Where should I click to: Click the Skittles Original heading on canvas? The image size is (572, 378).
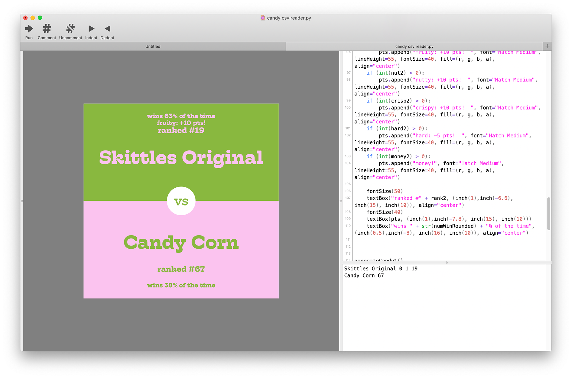(181, 157)
